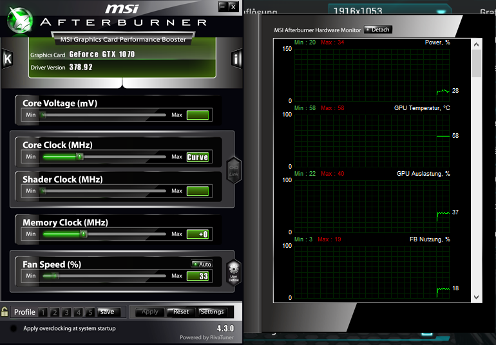Open the core clock Curve editor
Screen dimensions: 496x345
[x=197, y=157]
